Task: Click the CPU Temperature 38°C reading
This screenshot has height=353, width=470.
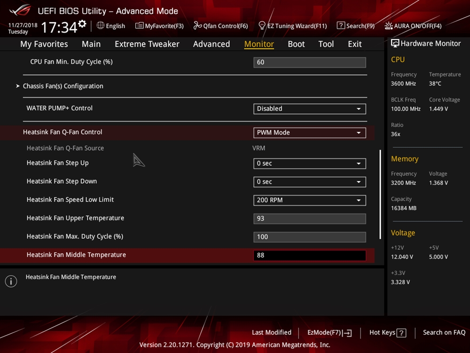Action: click(x=435, y=84)
